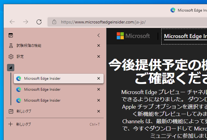The height and width of the screenshot is (140, 207).
Task: Go forward with the right arrow button
Action: [x=26, y=22]
